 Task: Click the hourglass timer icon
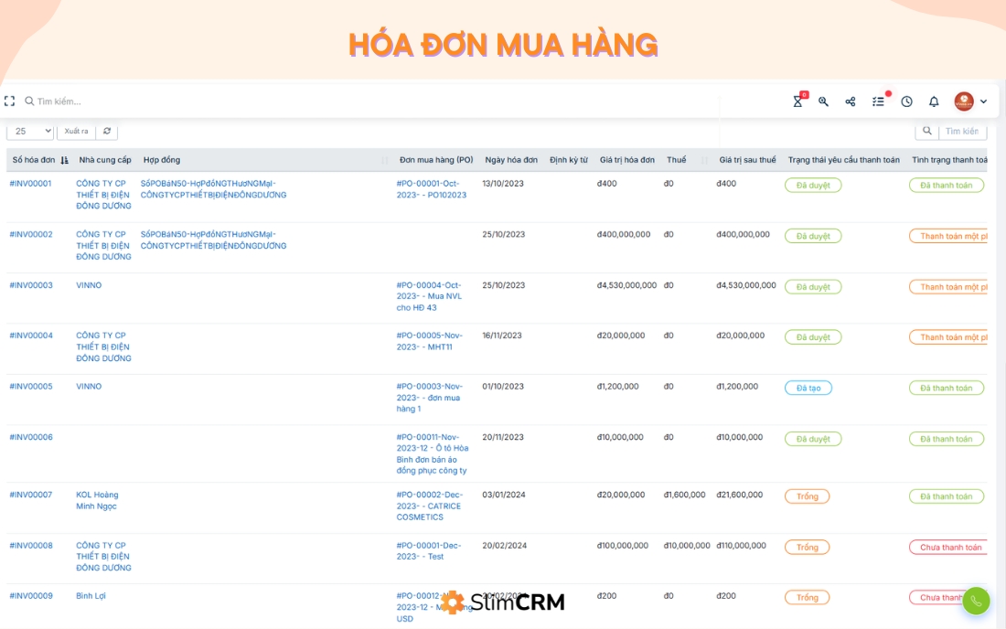797,101
